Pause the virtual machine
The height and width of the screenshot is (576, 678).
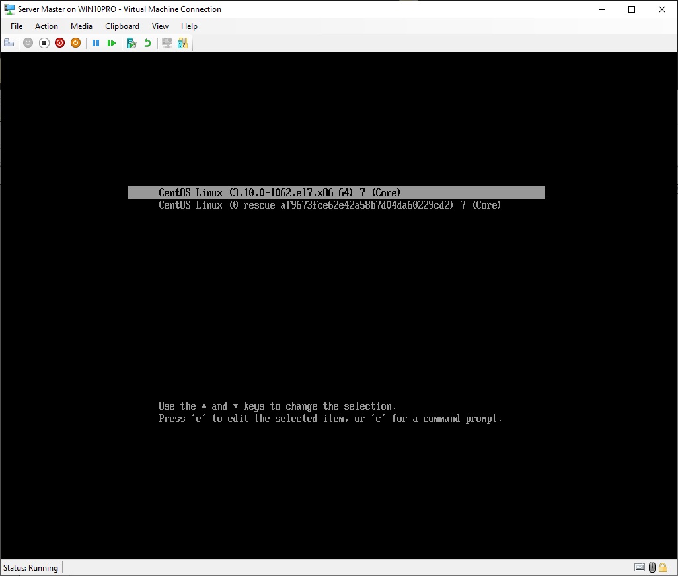(96, 43)
